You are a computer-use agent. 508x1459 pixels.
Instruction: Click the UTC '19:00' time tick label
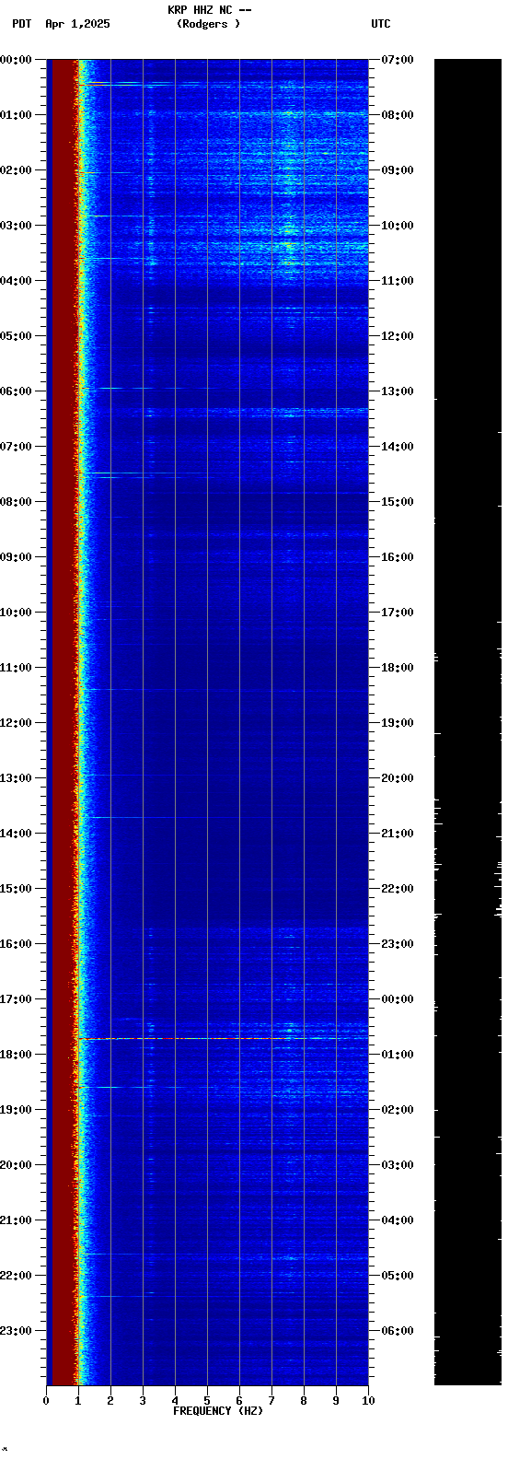click(x=398, y=723)
